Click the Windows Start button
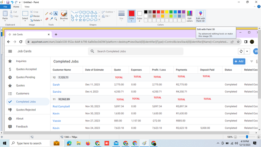261x147 pixels. (x=5, y=143)
